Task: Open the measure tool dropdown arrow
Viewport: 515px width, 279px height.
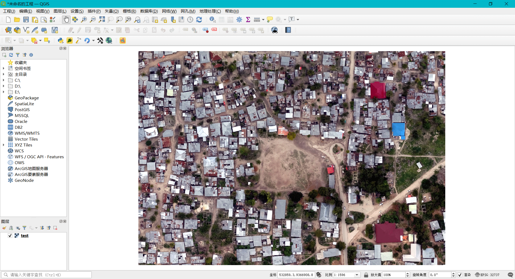Action: click(x=263, y=20)
